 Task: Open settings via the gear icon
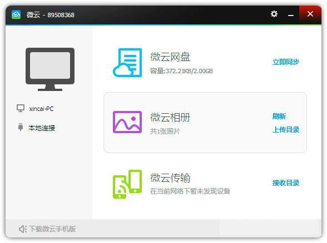coord(274,14)
